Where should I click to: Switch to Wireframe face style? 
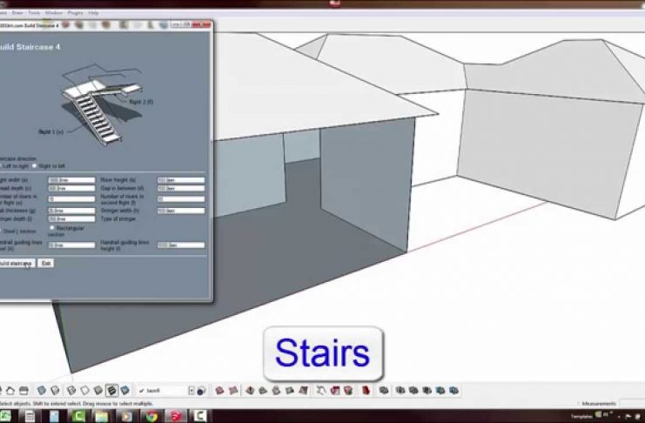(x=71, y=391)
